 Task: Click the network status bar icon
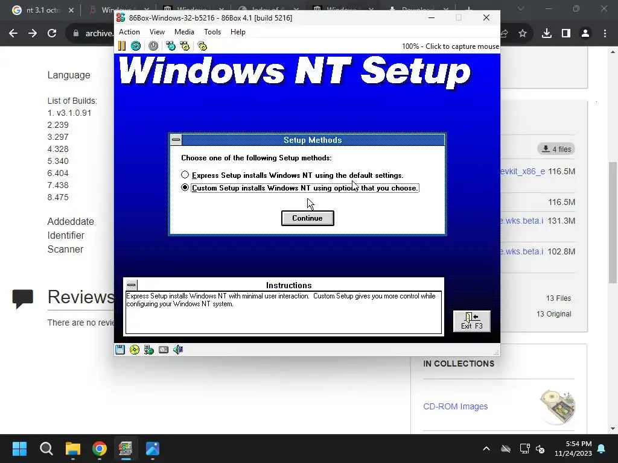(149, 350)
